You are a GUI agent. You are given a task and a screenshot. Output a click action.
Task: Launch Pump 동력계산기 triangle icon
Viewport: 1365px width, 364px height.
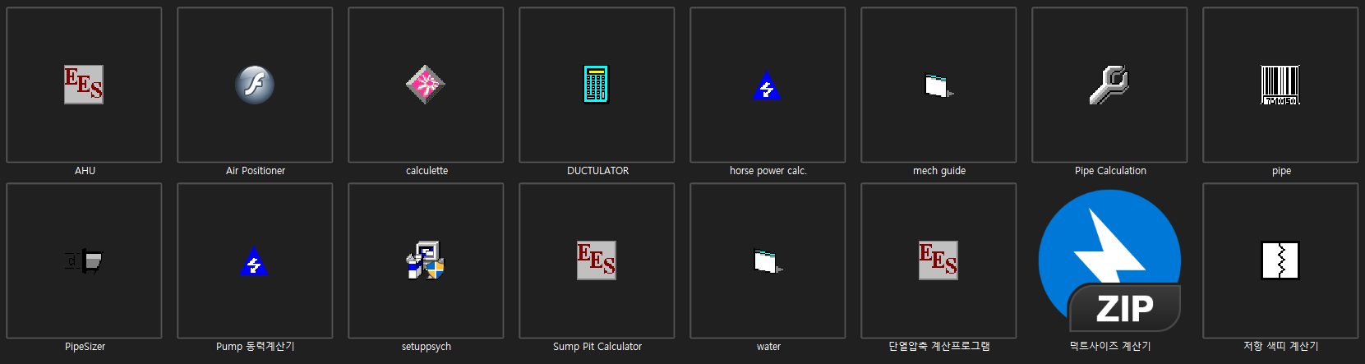point(254,261)
